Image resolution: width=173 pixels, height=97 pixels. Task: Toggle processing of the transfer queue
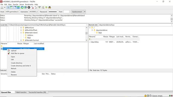click(26, 7)
